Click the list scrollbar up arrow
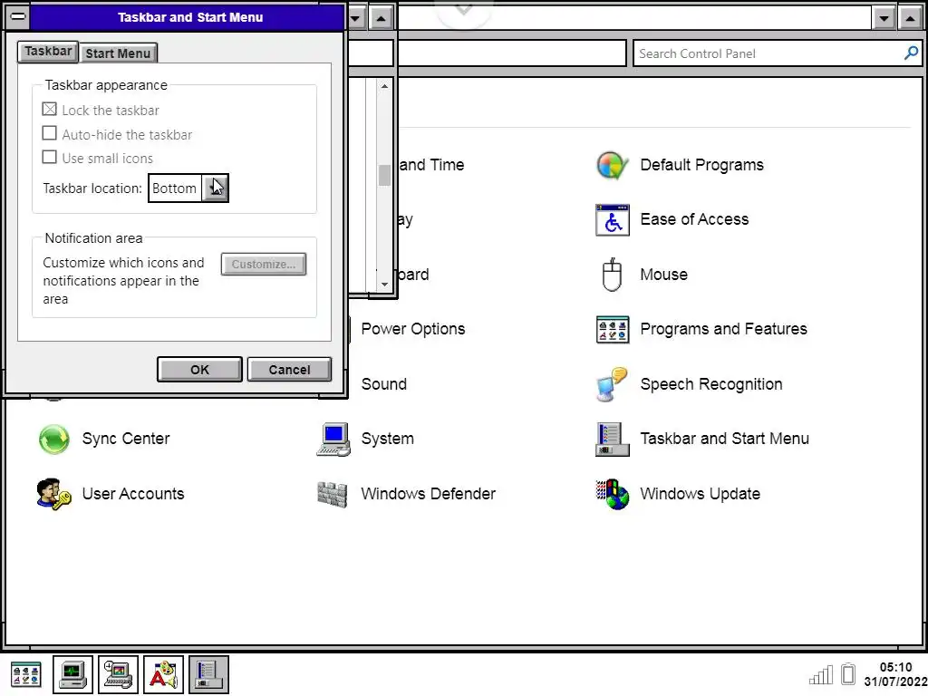This screenshot has width=928, height=696. pyautogui.click(x=384, y=86)
